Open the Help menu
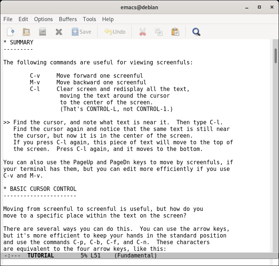 [x=108, y=19]
